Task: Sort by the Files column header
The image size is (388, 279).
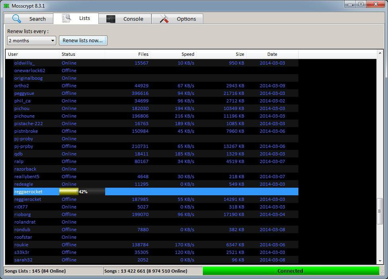Action: point(128,54)
